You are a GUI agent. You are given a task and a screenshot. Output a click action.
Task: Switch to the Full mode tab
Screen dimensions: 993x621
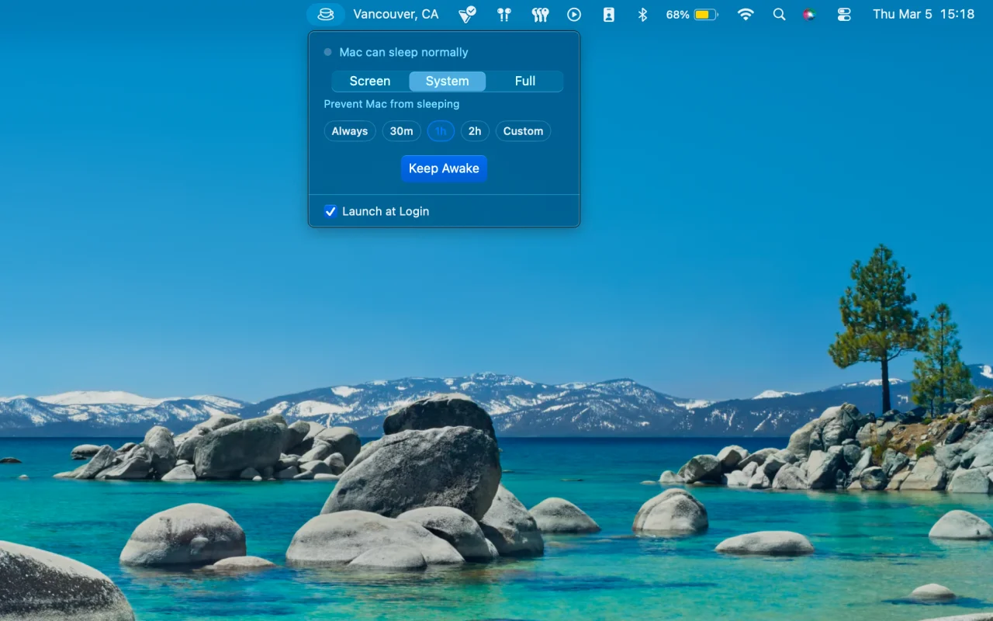coord(525,82)
